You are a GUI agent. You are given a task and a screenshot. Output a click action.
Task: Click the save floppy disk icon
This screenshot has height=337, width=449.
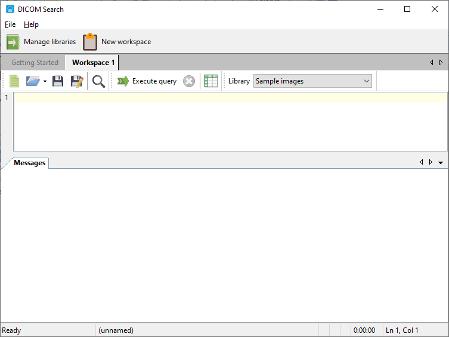pos(58,81)
